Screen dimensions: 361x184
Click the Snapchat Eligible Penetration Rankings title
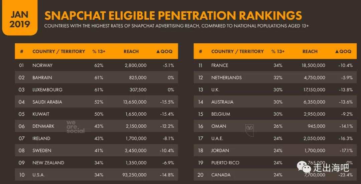coord(173,15)
